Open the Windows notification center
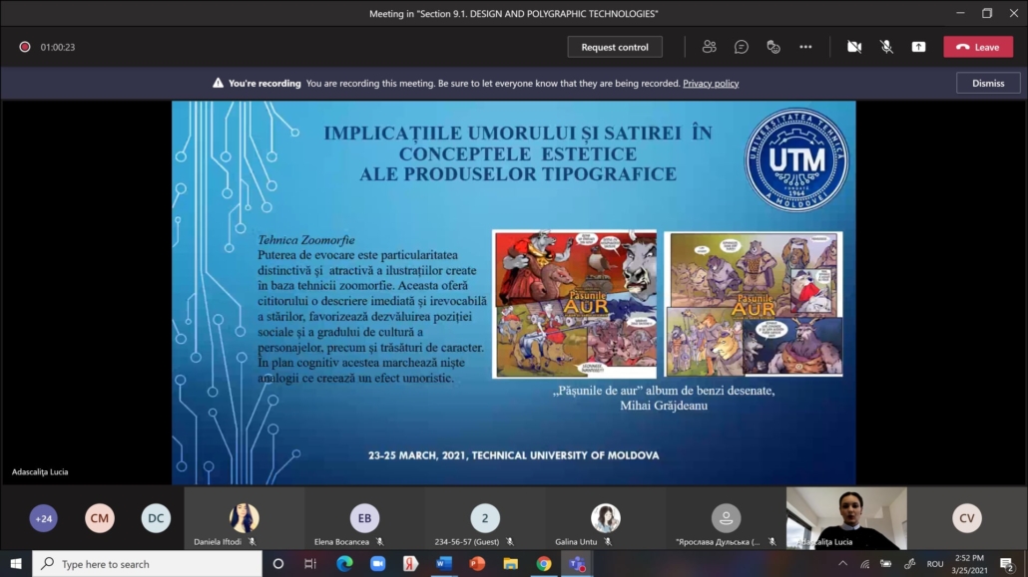 (x=1007, y=563)
